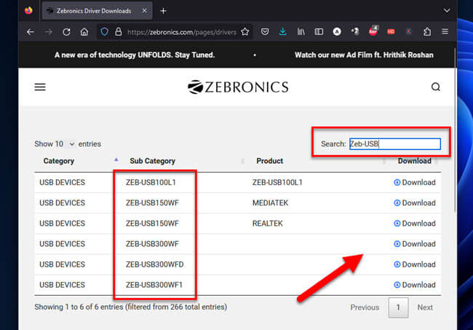Expand the list all tabs chevron
473x330 pixels.
[447, 11]
